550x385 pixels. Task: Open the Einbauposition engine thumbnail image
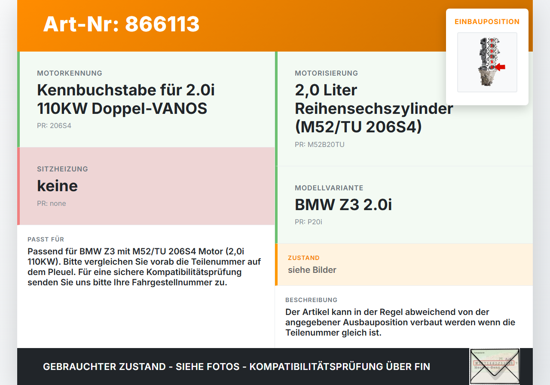[487, 62]
